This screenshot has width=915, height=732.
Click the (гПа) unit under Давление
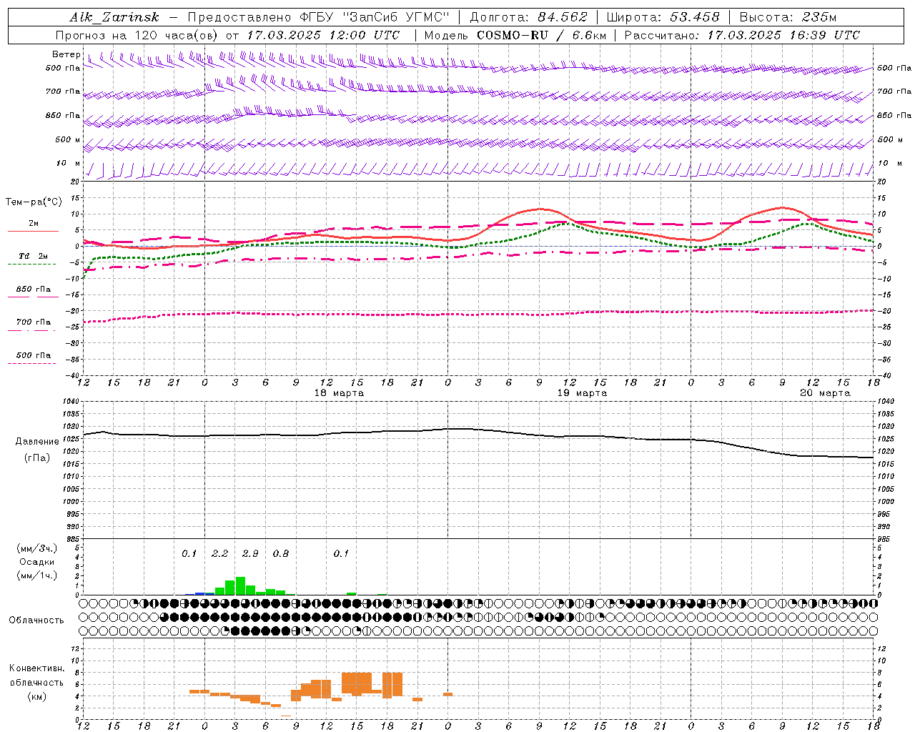[x=37, y=458]
